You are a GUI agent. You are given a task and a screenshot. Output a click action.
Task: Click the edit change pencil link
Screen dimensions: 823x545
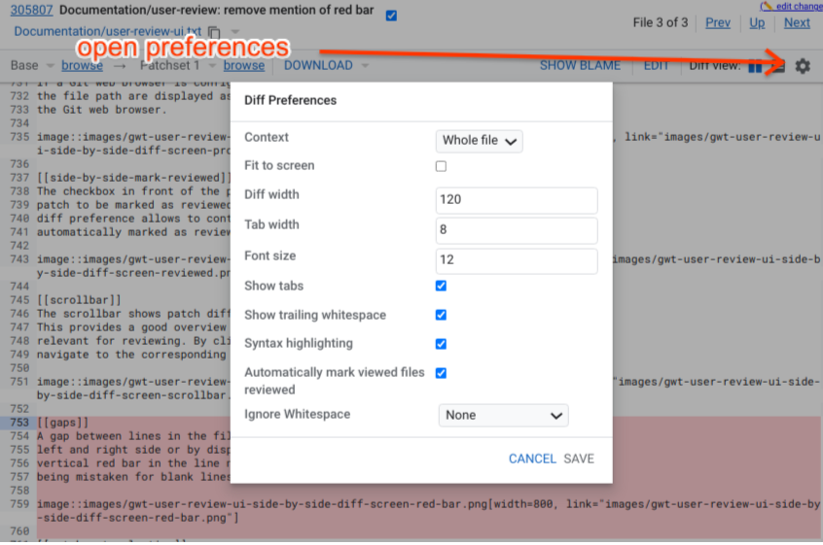pyautogui.click(x=791, y=6)
